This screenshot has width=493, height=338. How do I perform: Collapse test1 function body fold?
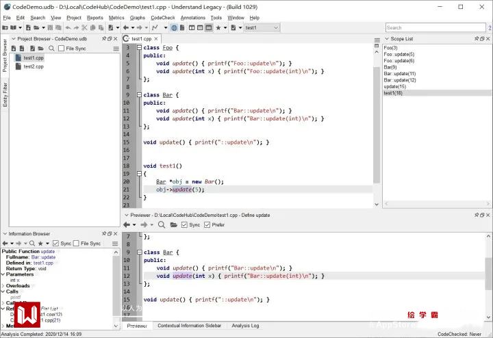point(139,173)
